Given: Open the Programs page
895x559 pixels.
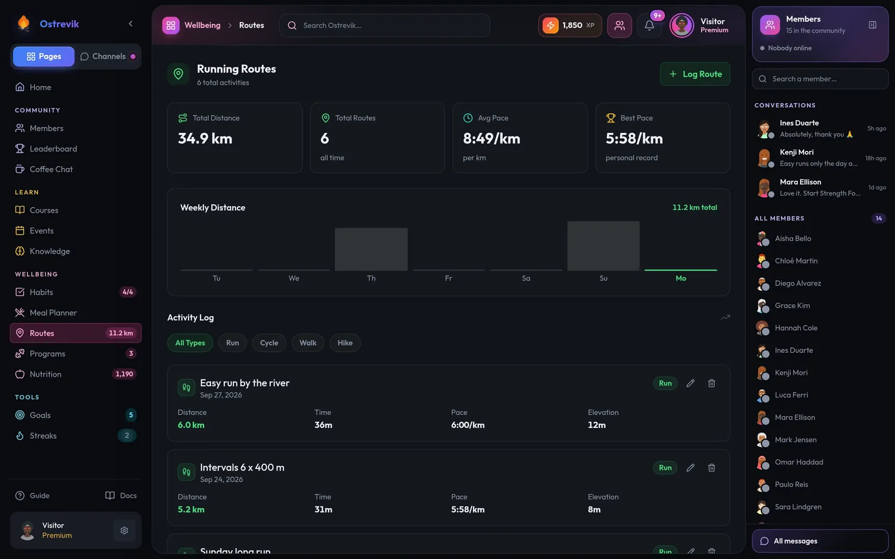Looking at the screenshot, I should point(76,354).
